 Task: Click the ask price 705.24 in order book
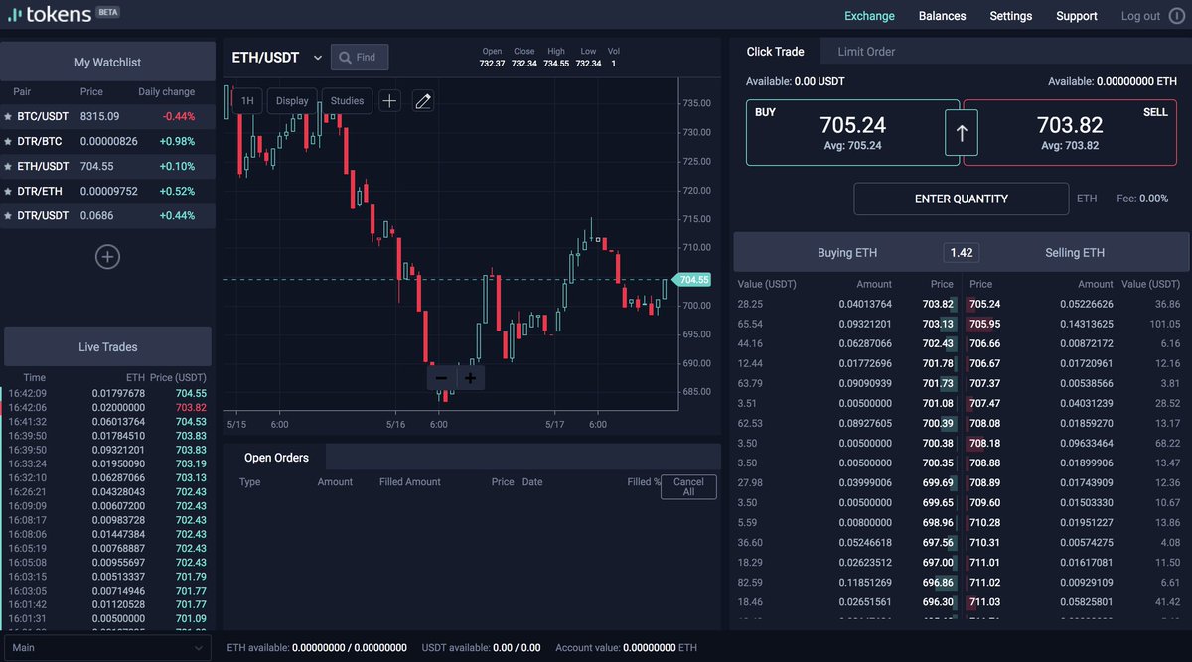[x=984, y=304]
